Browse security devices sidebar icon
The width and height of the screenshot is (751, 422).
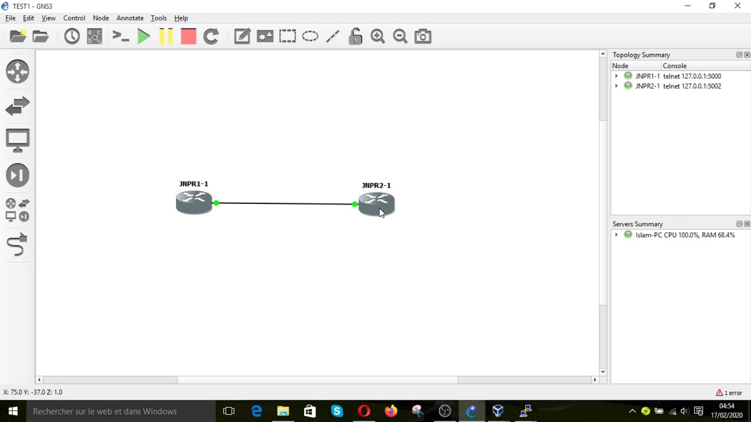[x=18, y=175]
